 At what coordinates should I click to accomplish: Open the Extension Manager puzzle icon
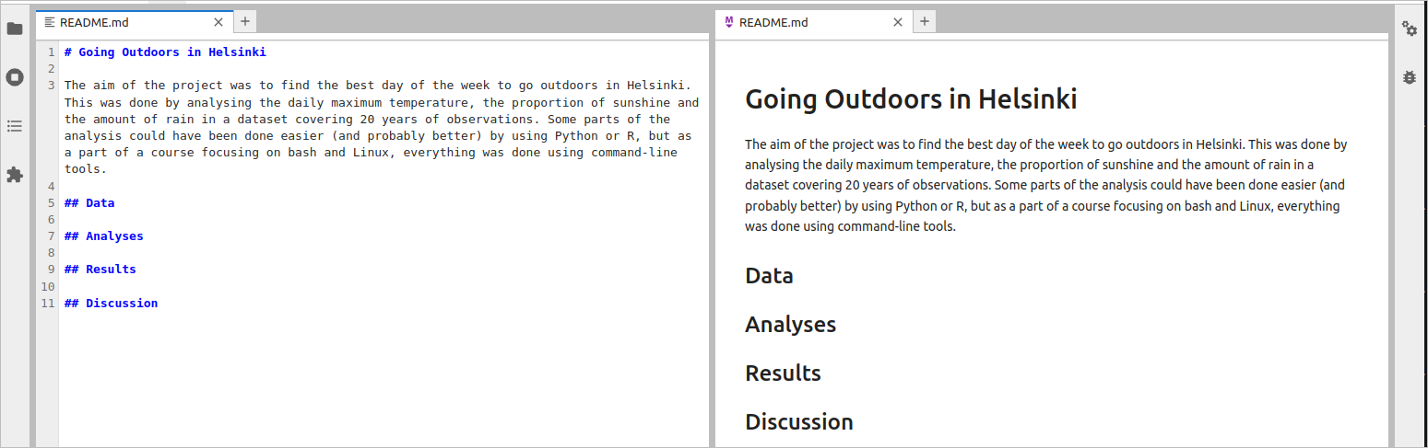(15, 175)
